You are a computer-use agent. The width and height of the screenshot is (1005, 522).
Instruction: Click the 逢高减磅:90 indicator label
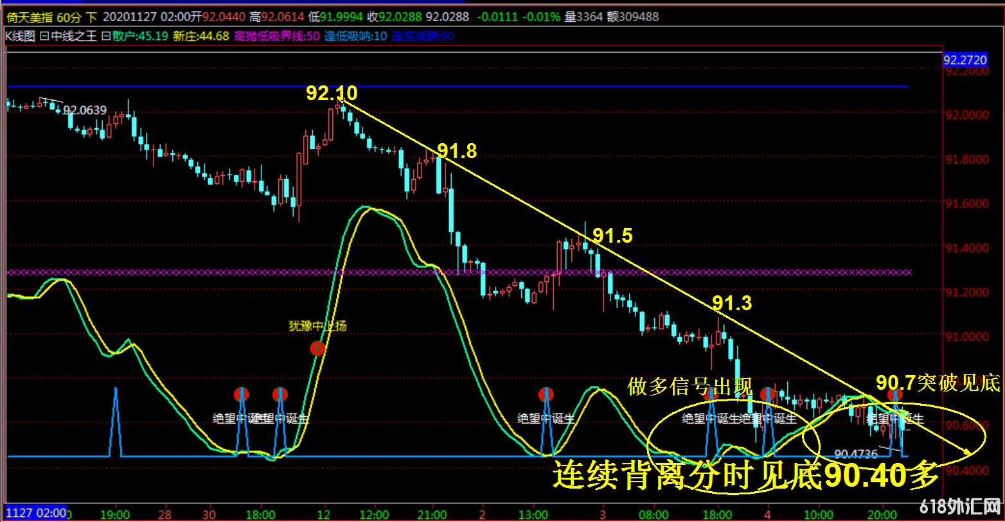pyautogui.click(x=422, y=37)
